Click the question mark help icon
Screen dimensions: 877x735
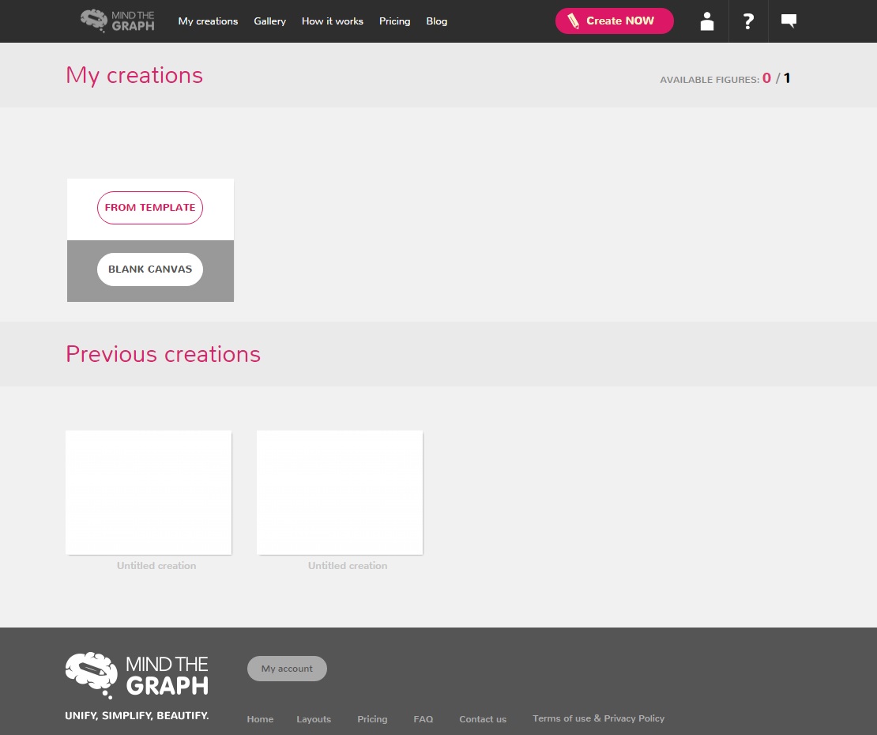pos(747,21)
